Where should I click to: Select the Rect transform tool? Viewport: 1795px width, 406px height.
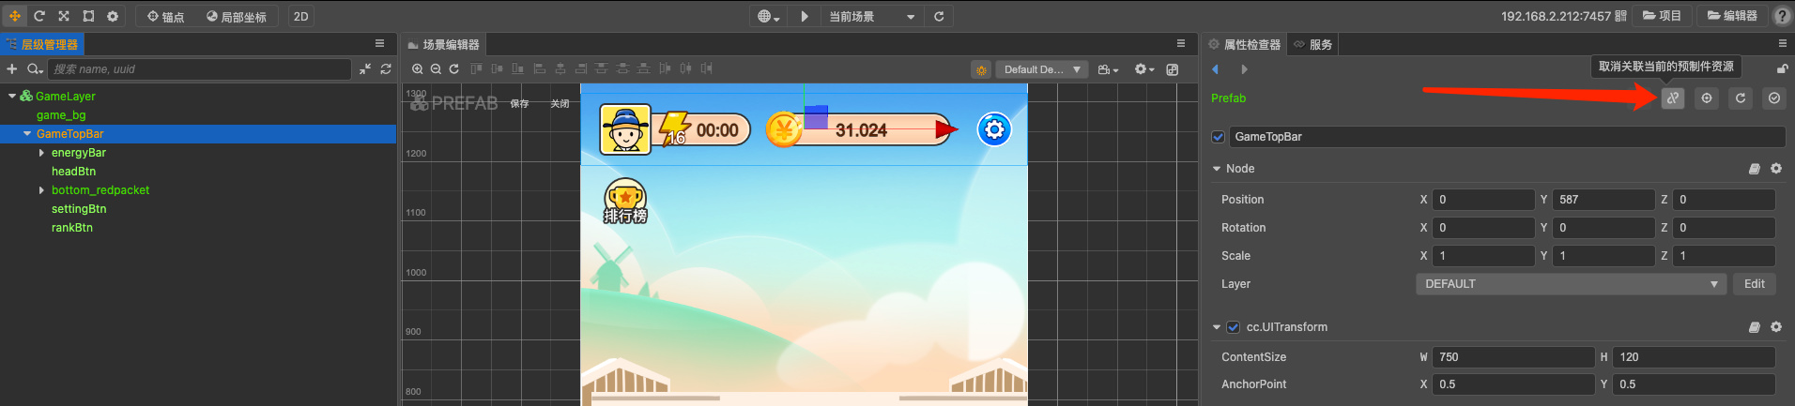[88, 16]
